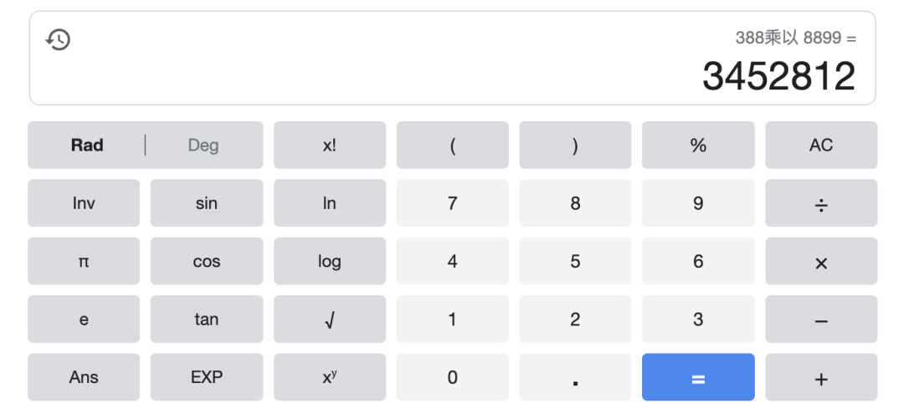Click the minus sign key
Image resolution: width=904 pixels, height=414 pixels.
tap(821, 319)
